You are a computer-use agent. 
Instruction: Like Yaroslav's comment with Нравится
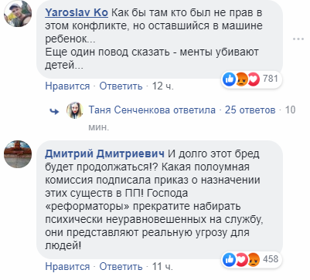pyautogui.click(x=67, y=86)
